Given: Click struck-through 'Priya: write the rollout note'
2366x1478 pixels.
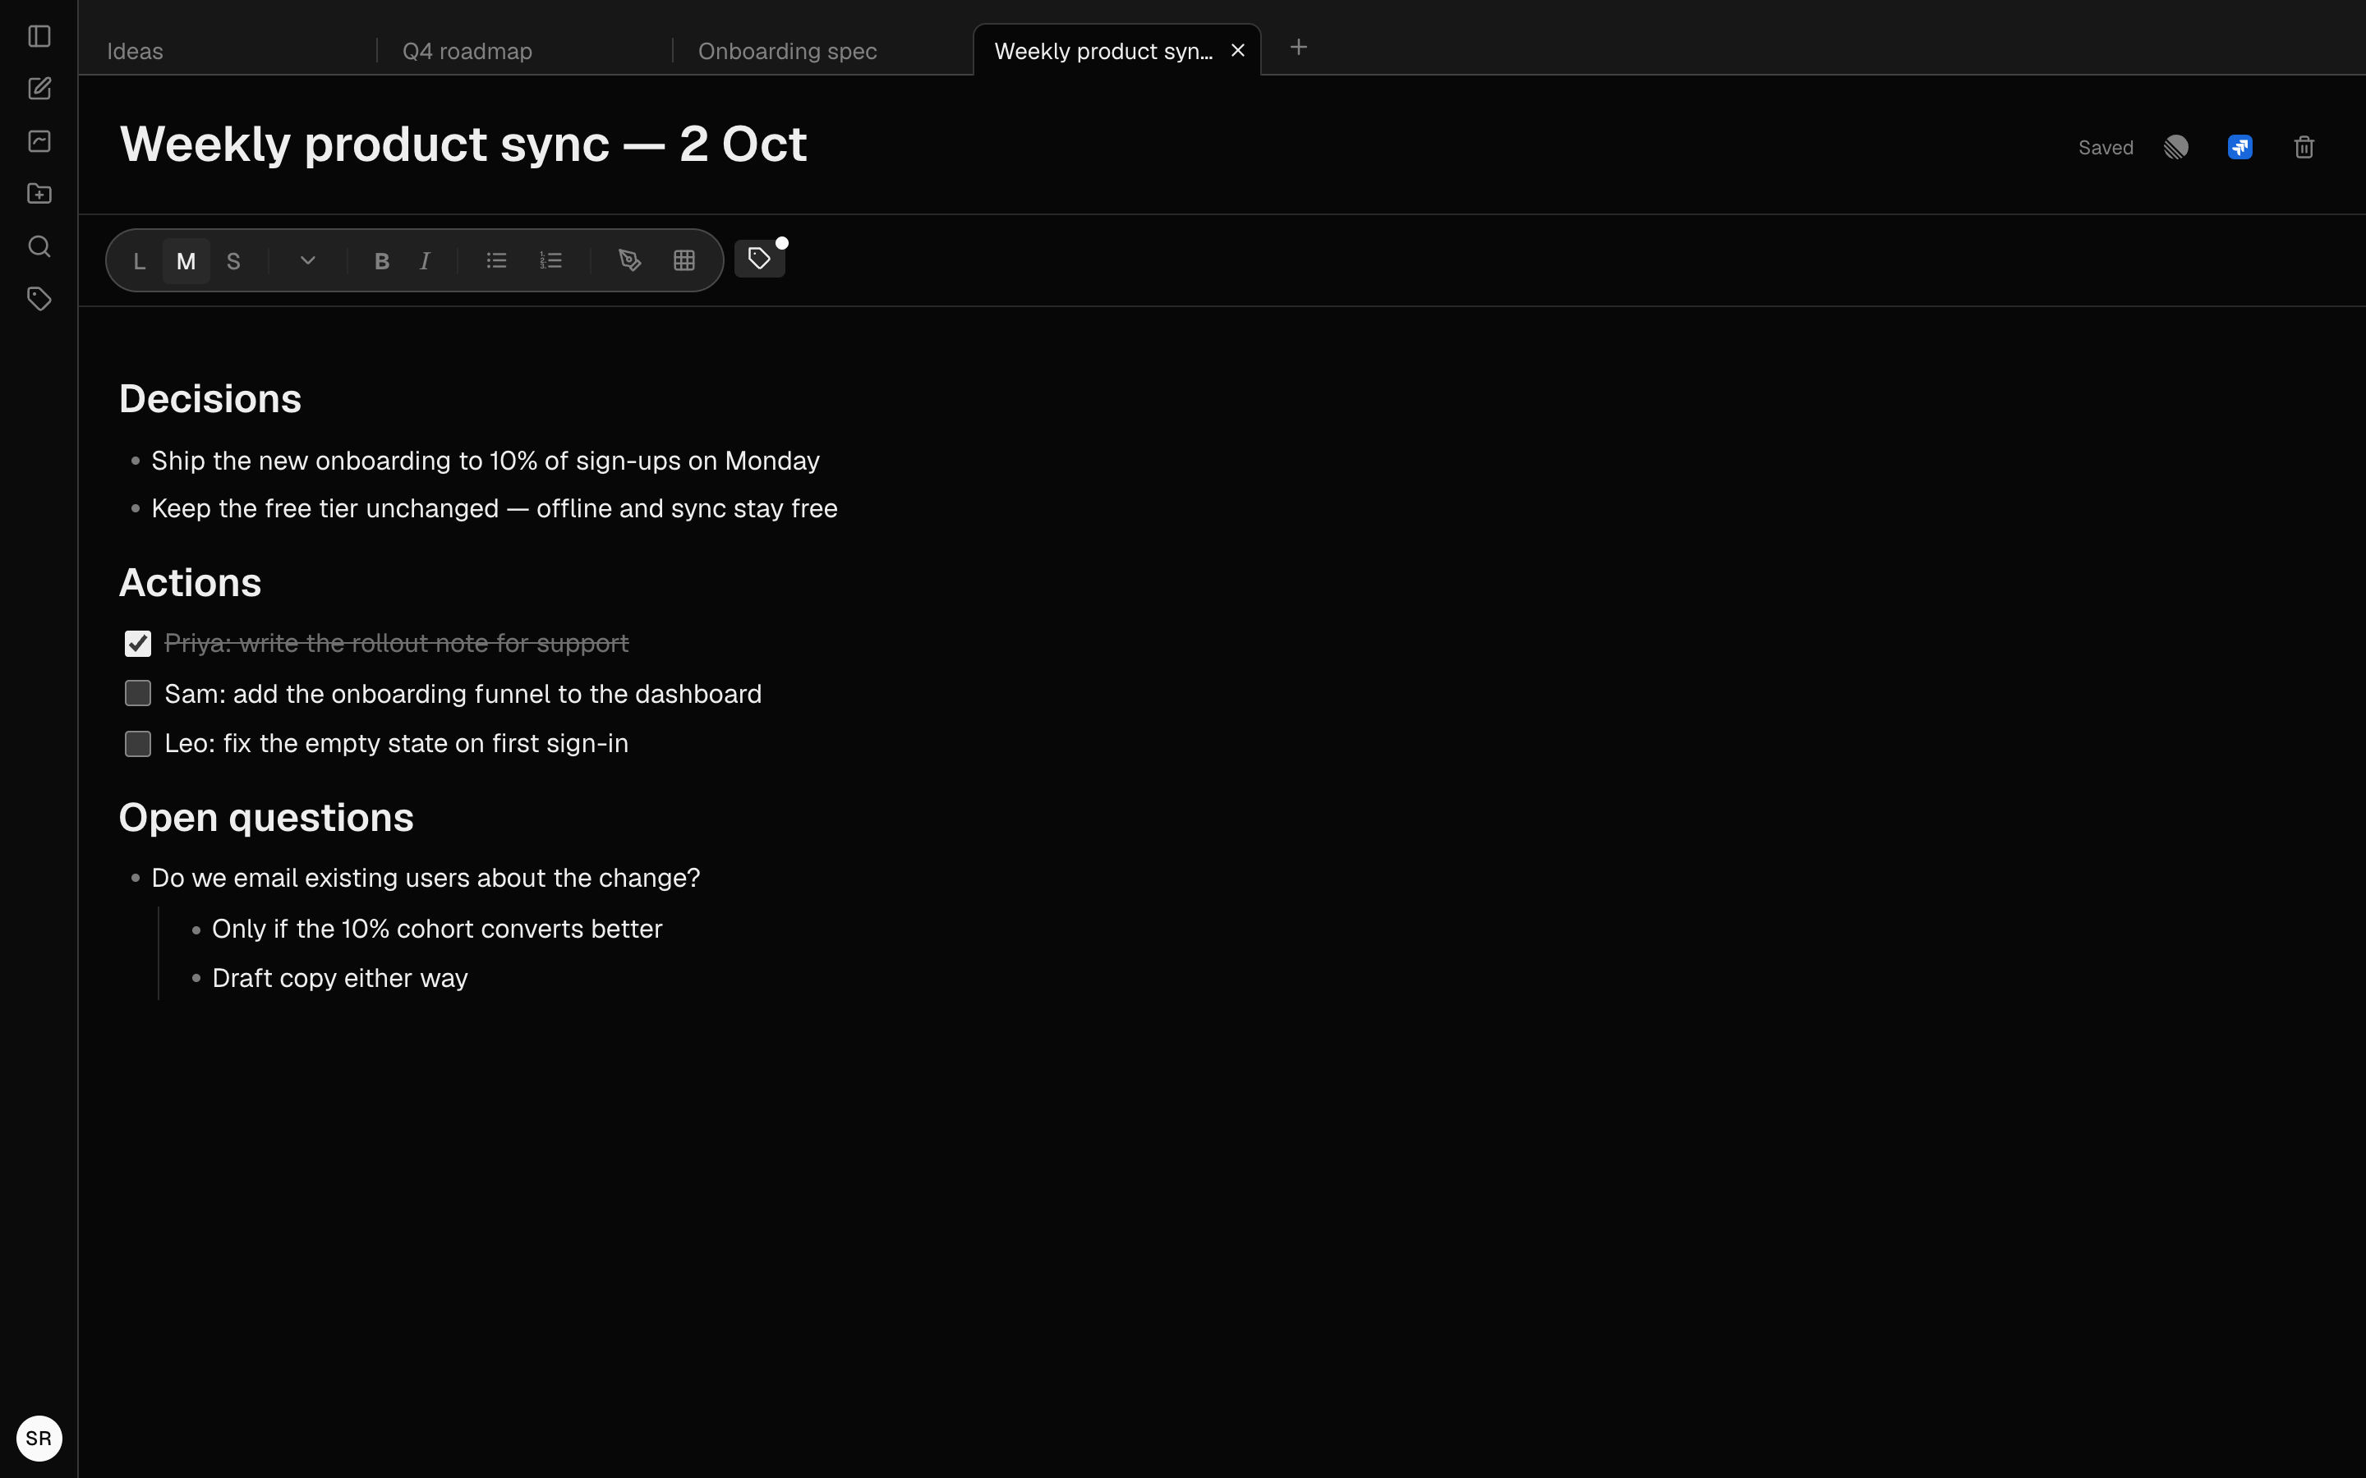Looking at the screenshot, I should [396, 643].
